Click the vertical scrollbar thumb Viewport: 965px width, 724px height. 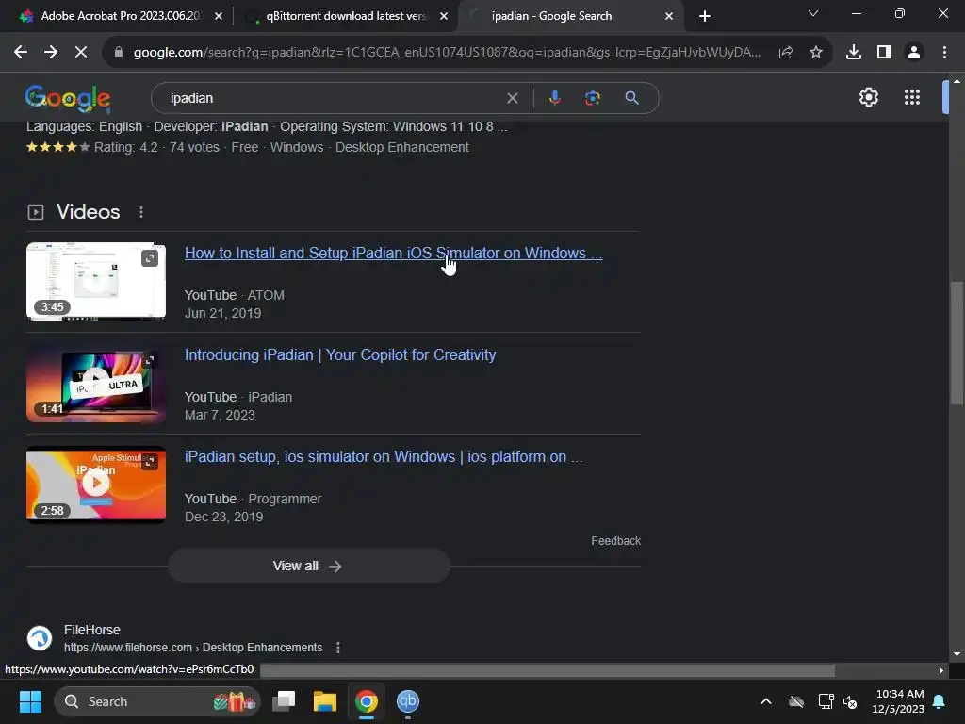click(x=957, y=342)
